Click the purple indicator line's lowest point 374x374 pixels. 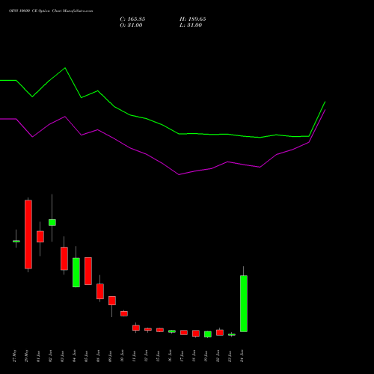179,174
